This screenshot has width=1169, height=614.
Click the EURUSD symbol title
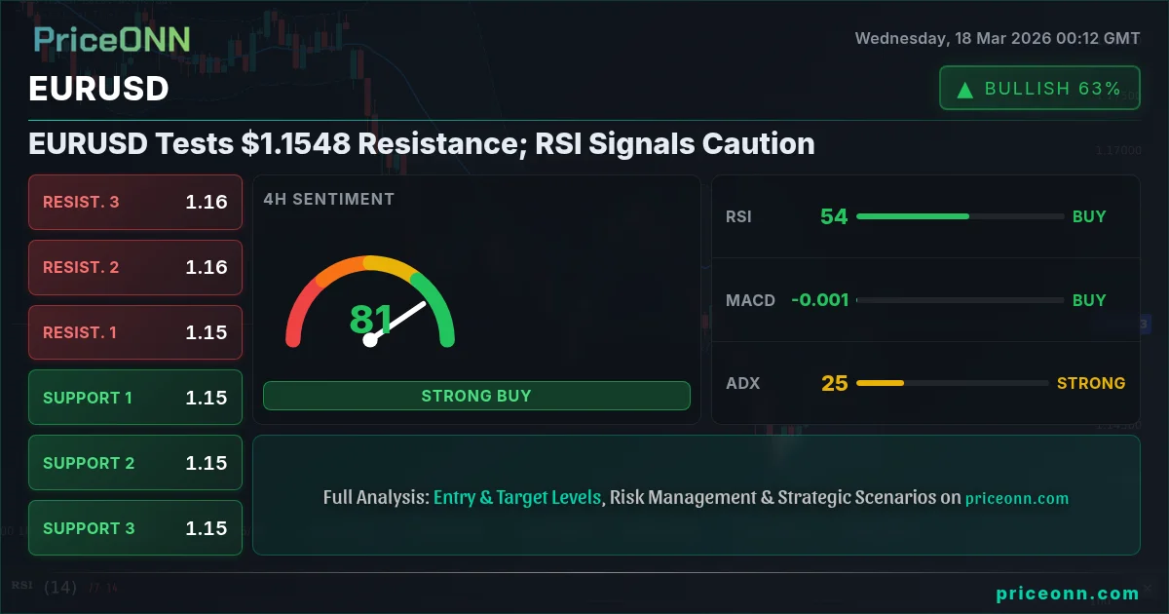(x=99, y=89)
